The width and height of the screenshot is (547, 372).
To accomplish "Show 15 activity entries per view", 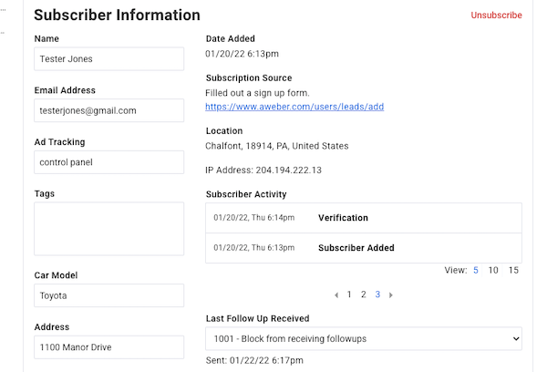I will (x=513, y=271).
